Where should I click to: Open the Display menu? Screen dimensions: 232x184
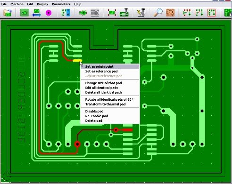[42, 4]
